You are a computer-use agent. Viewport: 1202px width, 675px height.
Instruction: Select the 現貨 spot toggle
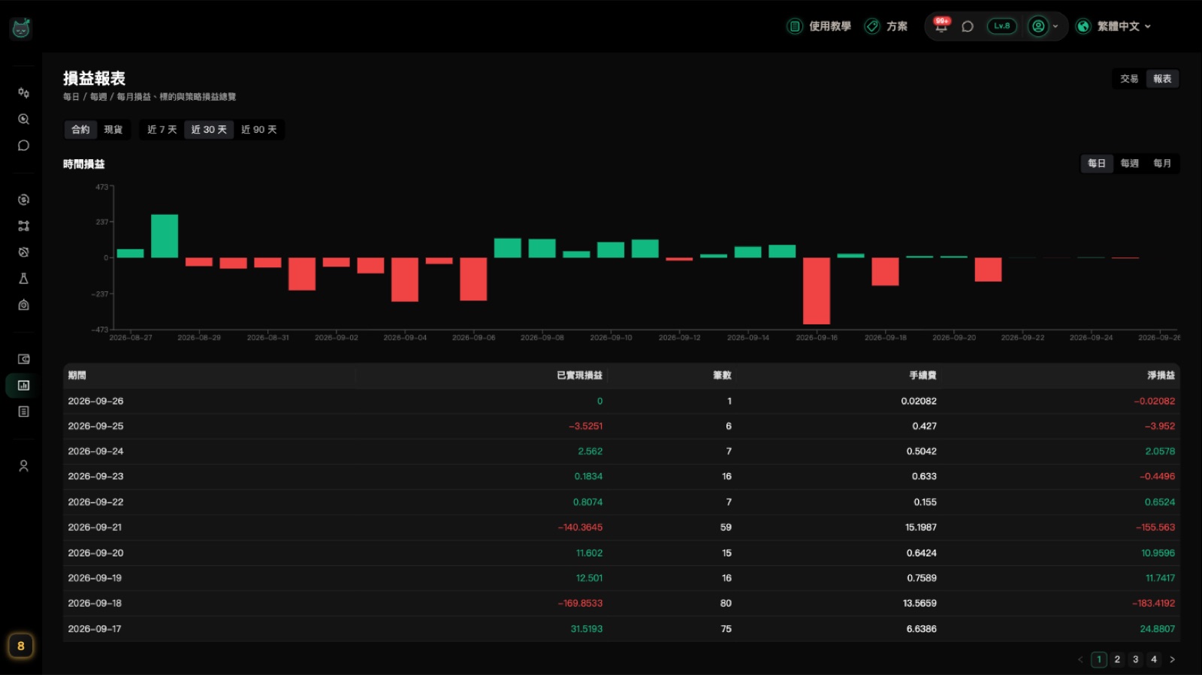click(113, 130)
